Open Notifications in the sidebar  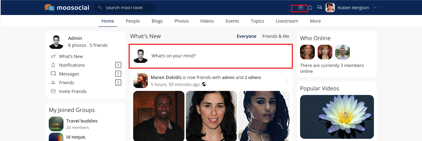point(72,65)
